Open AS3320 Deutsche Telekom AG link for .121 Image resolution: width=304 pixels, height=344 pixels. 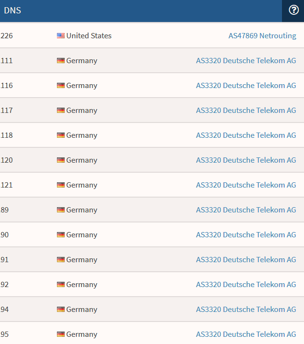point(246,185)
